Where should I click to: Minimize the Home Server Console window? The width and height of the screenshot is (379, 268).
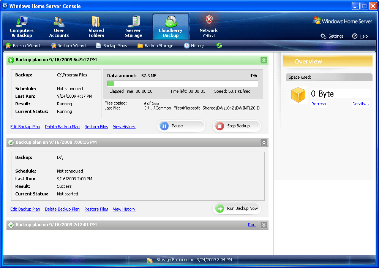(355, 6)
